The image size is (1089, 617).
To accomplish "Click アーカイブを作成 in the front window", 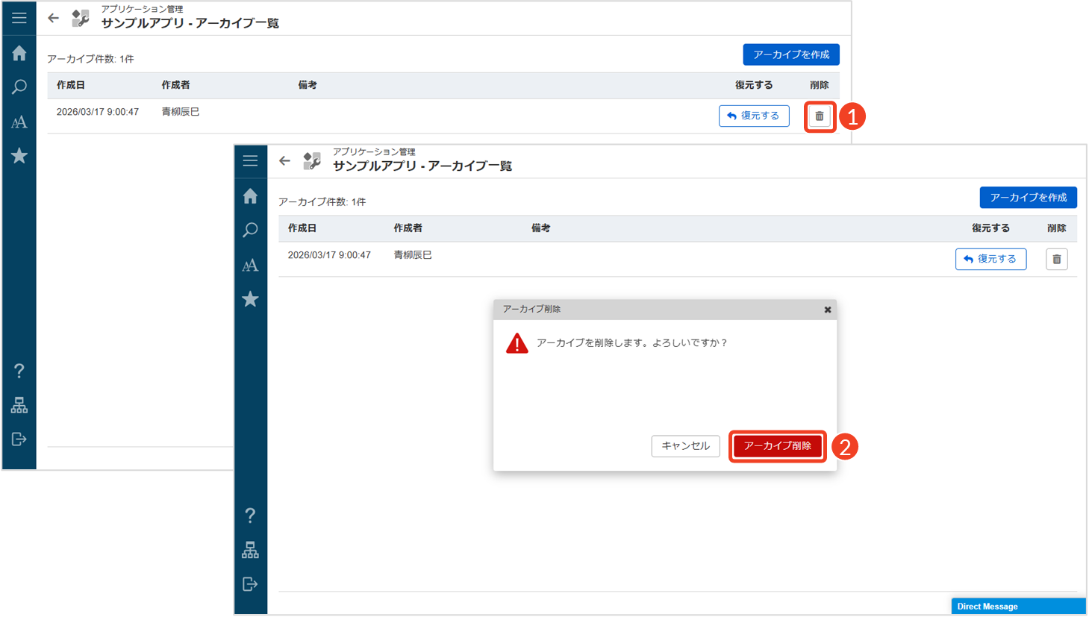I will pos(1028,198).
